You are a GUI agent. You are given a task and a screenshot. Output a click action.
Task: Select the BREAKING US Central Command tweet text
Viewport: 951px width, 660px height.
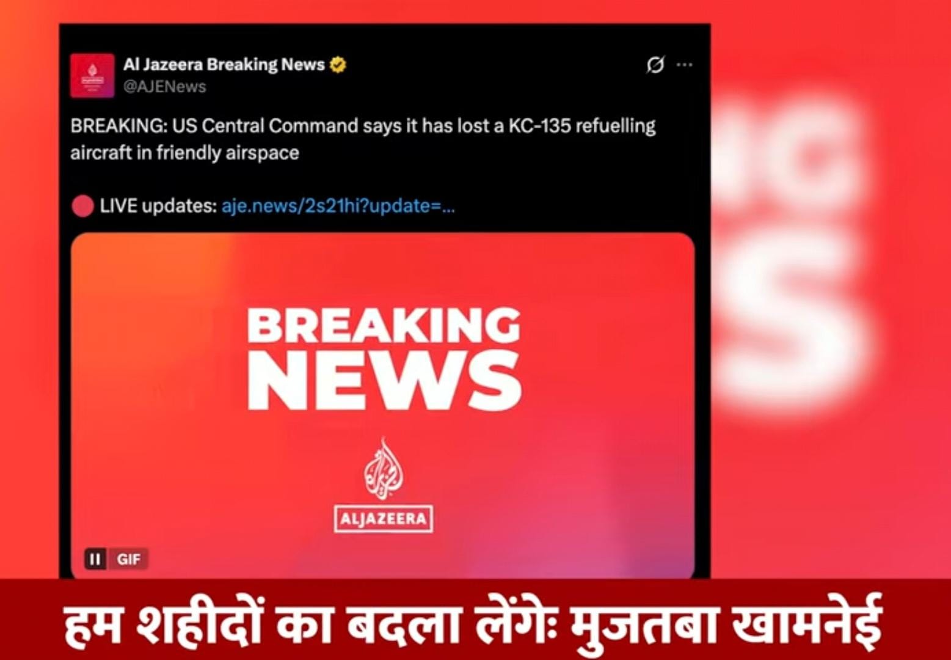363,139
